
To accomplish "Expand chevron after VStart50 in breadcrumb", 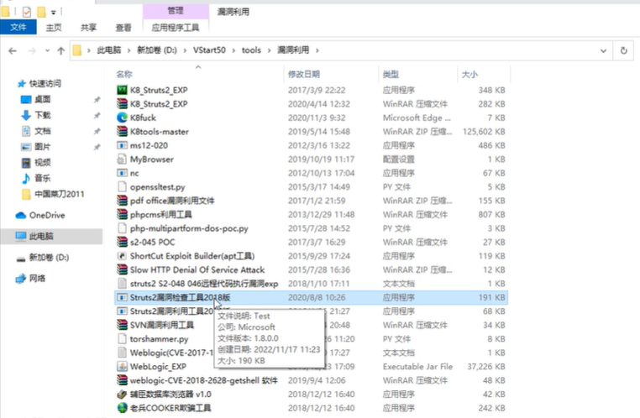I will click(233, 50).
